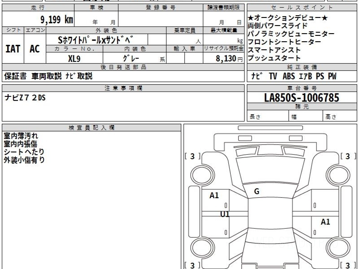Click the 登録番号 header
This screenshot has width=359, height=269.
point(161,8)
